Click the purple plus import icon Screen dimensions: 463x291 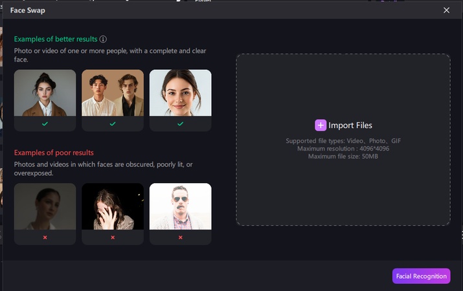(x=321, y=125)
